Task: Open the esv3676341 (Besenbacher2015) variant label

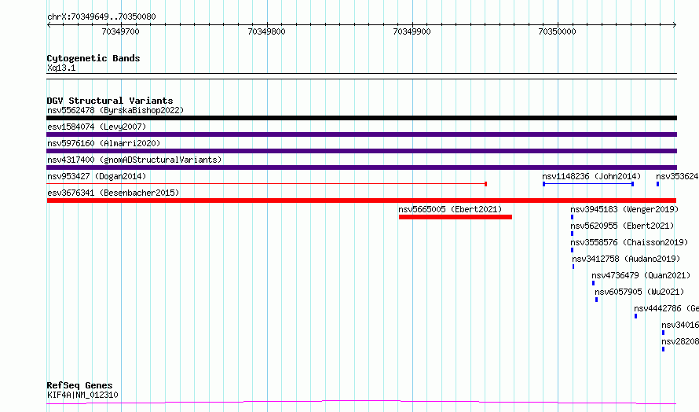Action: tap(113, 193)
